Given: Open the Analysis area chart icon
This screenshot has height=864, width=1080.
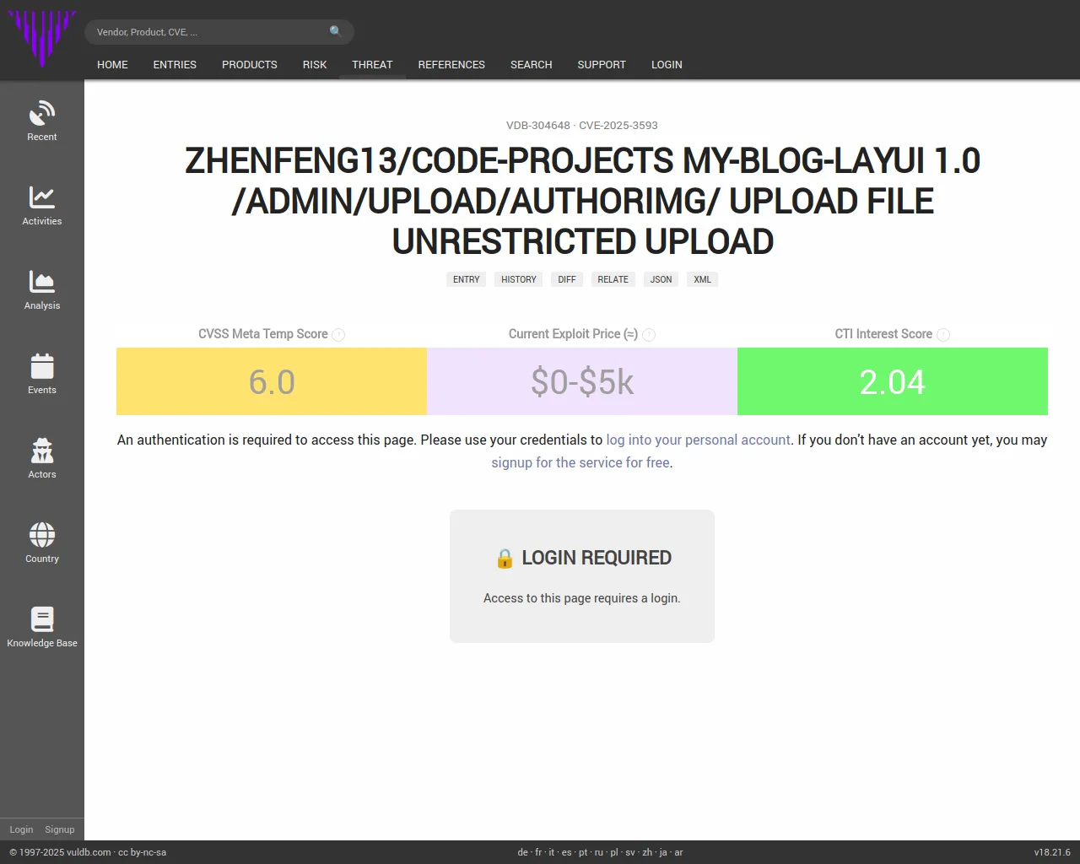Looking at the screenshot, I should [x=42, y=281].
